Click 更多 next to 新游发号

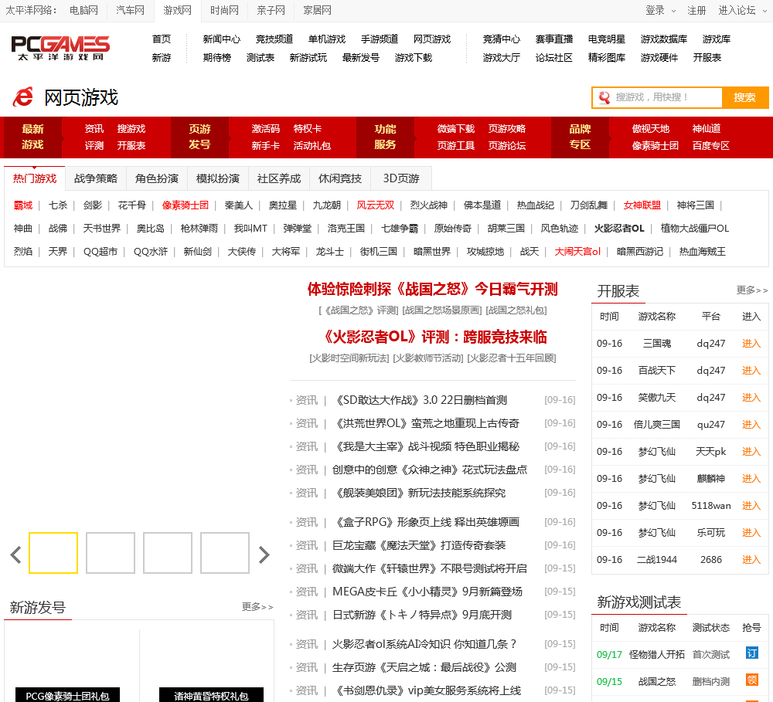tap(257, 606)
